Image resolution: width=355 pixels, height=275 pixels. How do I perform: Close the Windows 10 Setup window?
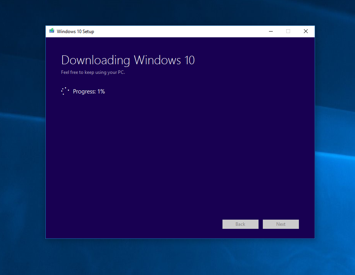pyautogui.click(x=306, y=31)
